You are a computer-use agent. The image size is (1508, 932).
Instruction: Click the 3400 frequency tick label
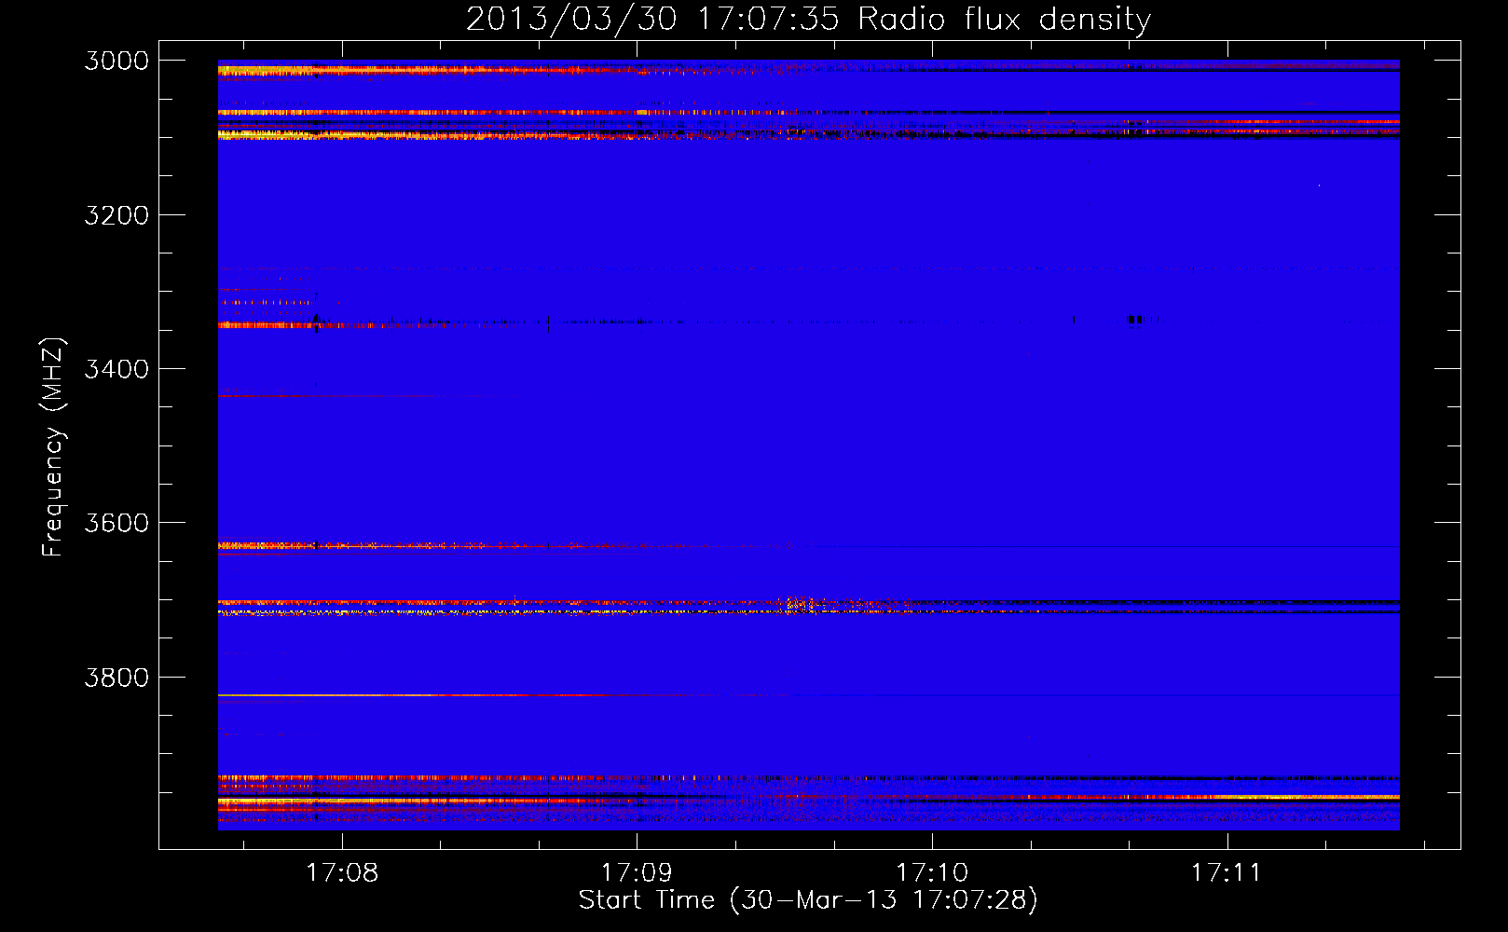click(117, 369)
